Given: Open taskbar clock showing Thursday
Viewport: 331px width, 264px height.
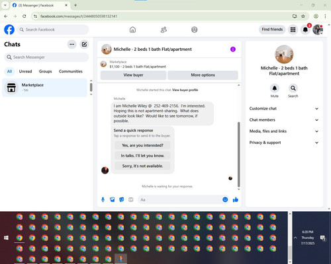Looking at the screenshot, I should [x=308, y=238].
